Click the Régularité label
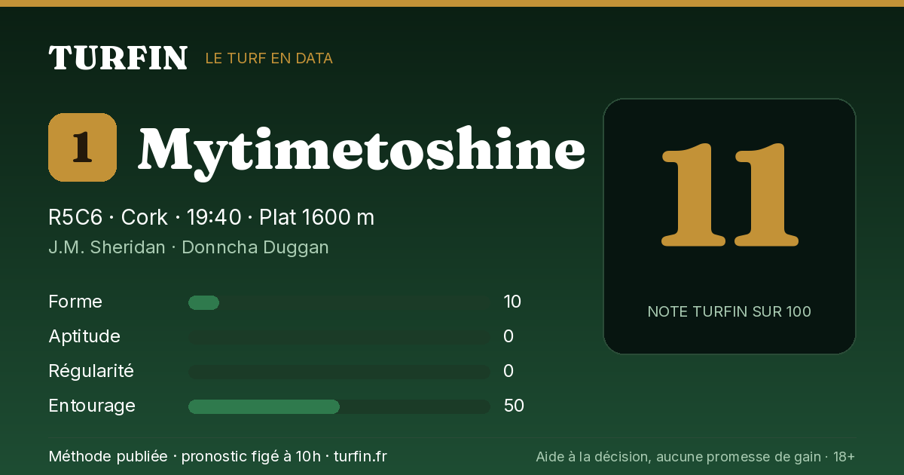Viewport: 904px width, 475px height. (91, 371)
